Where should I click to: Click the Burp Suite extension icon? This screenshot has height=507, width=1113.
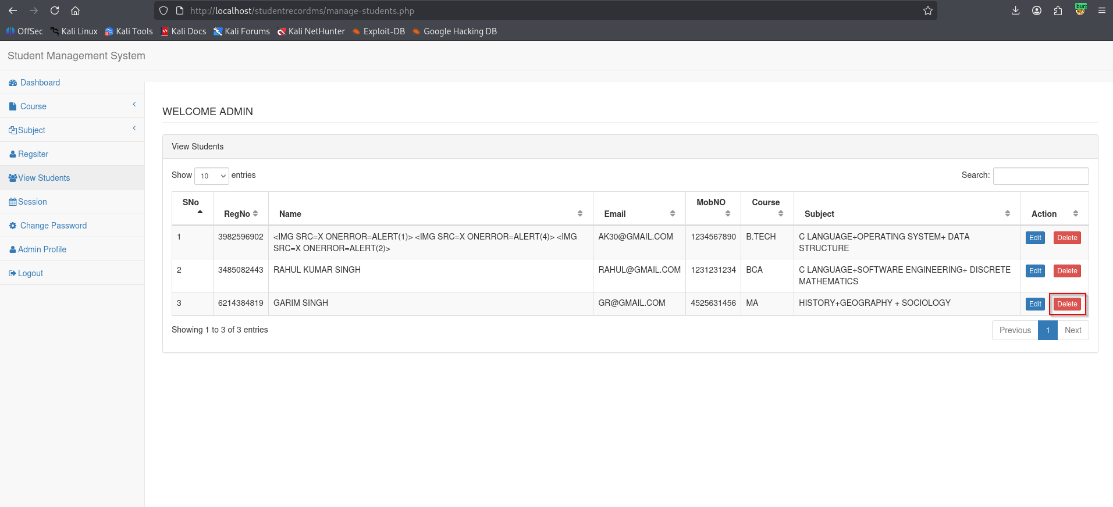pos(1080,9)
